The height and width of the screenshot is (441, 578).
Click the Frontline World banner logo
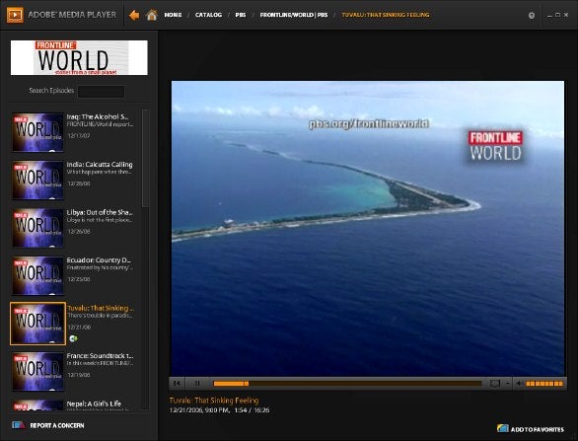[79, 58]
